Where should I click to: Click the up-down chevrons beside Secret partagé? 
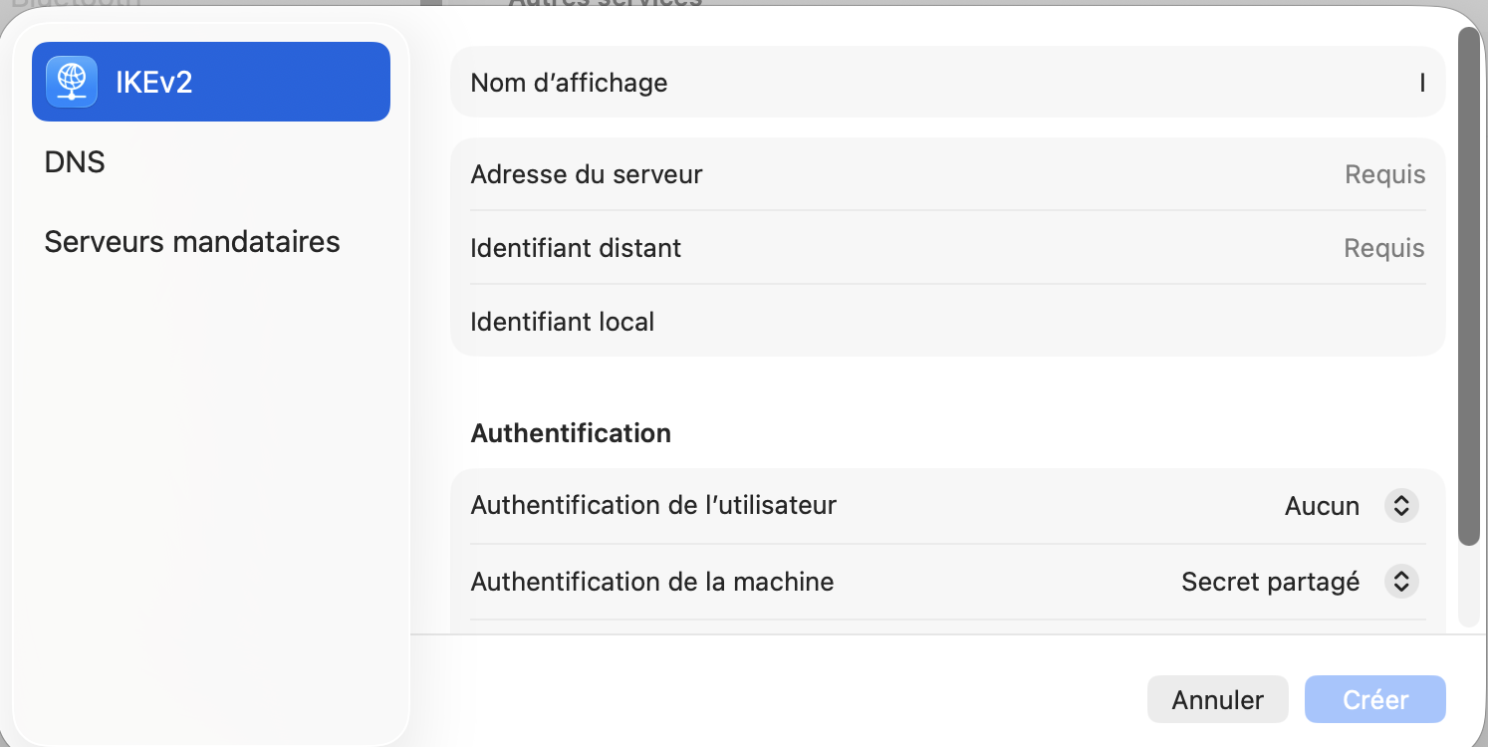coord(1400,582)
